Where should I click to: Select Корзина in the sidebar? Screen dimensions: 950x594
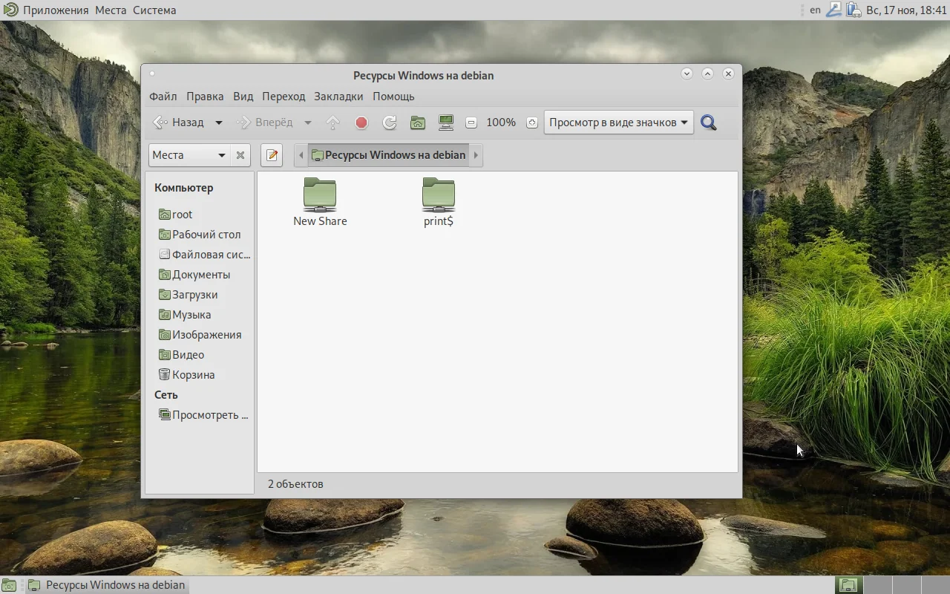193,375
